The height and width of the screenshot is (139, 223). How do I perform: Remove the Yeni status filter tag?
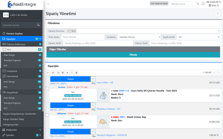pos(68,31)
